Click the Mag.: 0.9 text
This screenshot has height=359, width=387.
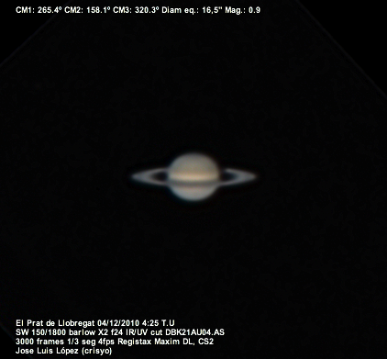click(x=243, y=10)
